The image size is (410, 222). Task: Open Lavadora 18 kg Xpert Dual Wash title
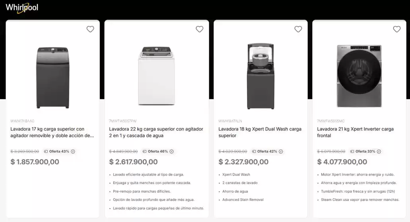[x=260, y=132]
